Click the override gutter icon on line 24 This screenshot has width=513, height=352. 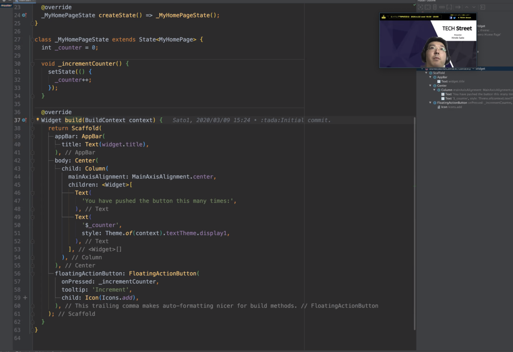tap(24, 15)
